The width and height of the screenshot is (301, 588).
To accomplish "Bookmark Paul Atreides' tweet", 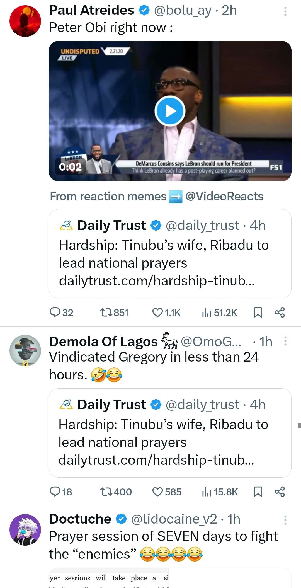I will 258,313.
